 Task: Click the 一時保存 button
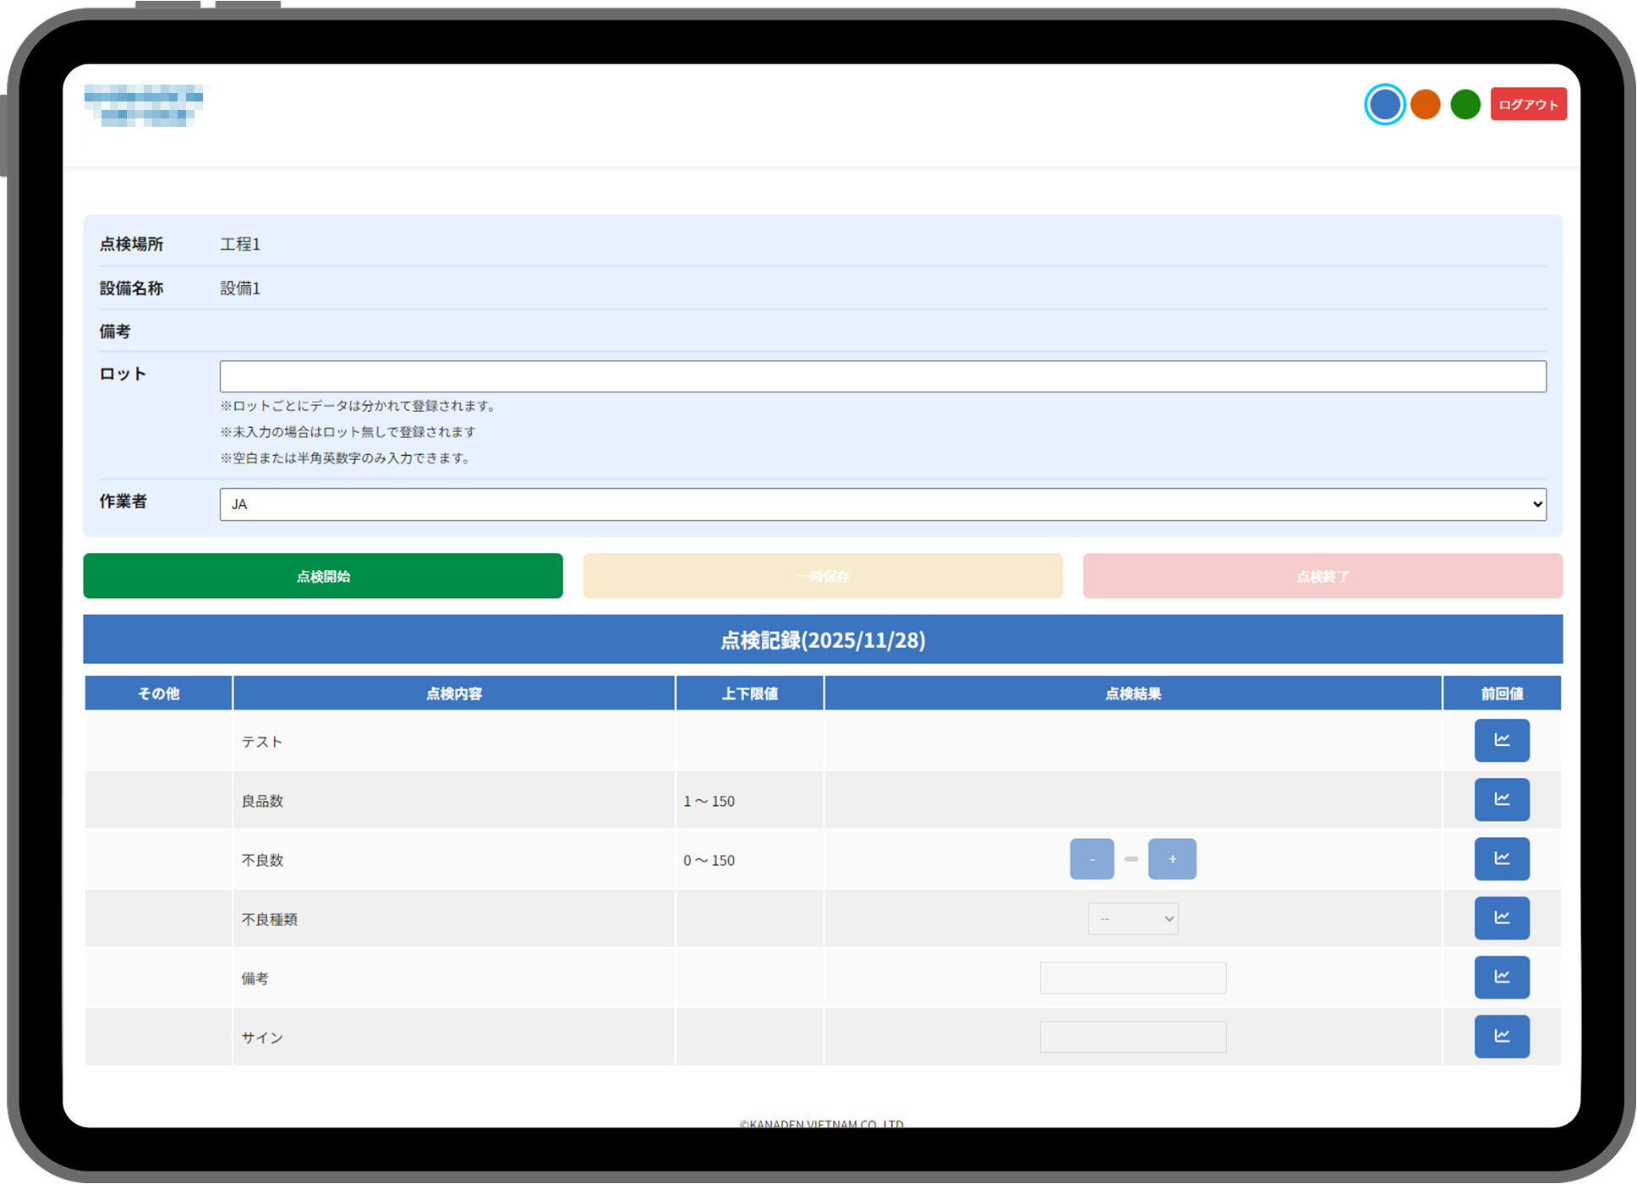click(x=822, y=576)
